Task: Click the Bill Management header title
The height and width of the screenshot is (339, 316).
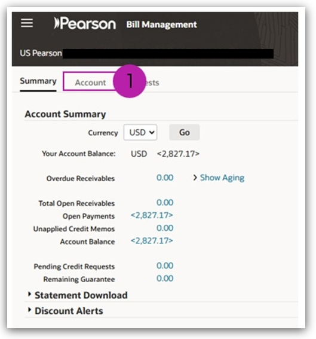Action: pos(161,25)
